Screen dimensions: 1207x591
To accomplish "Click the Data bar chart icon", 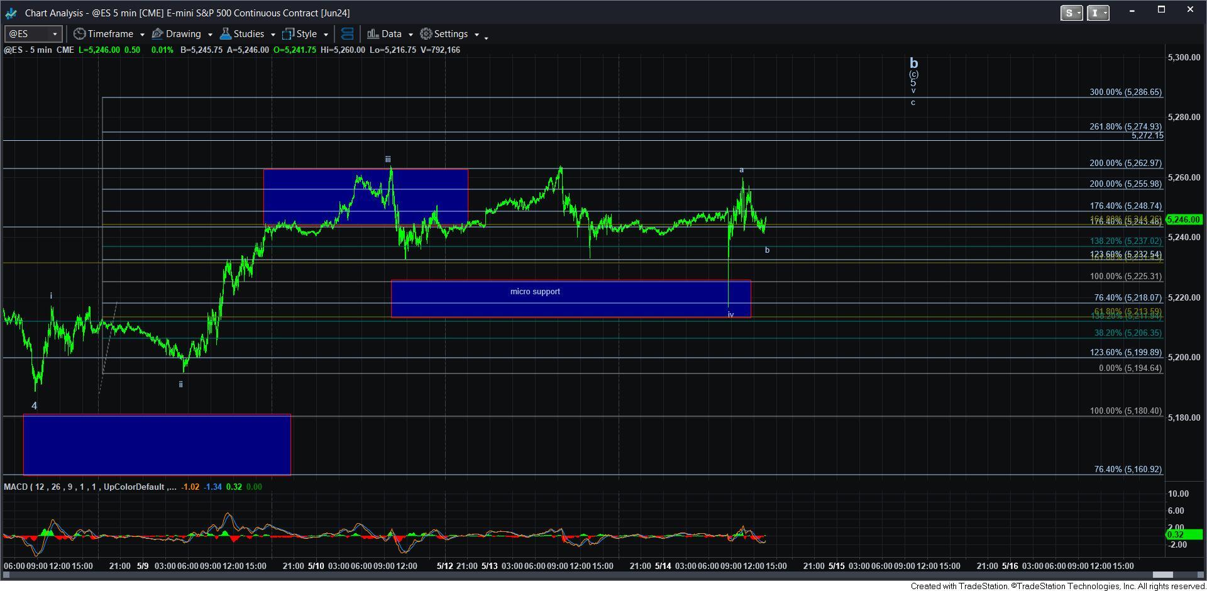I will (x=373, y=34).
